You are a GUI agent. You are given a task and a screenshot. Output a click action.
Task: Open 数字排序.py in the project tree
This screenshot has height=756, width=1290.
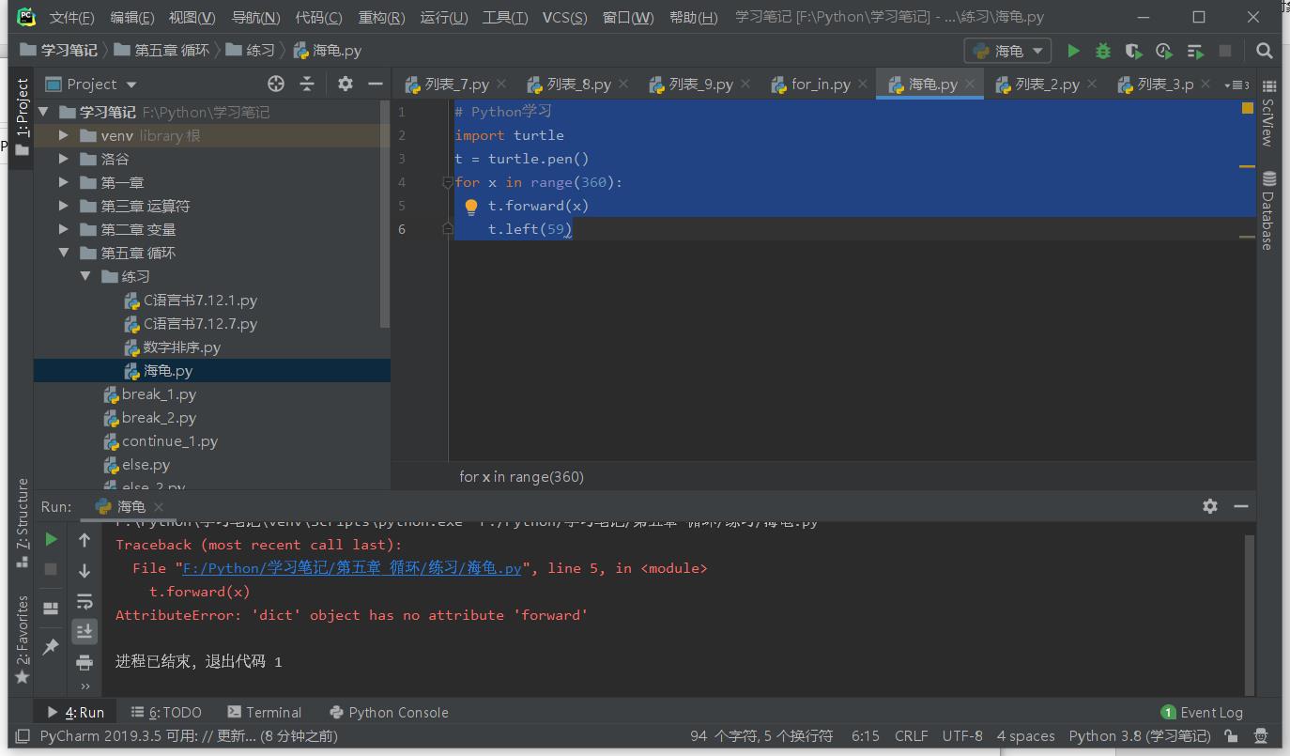point(182,347)
